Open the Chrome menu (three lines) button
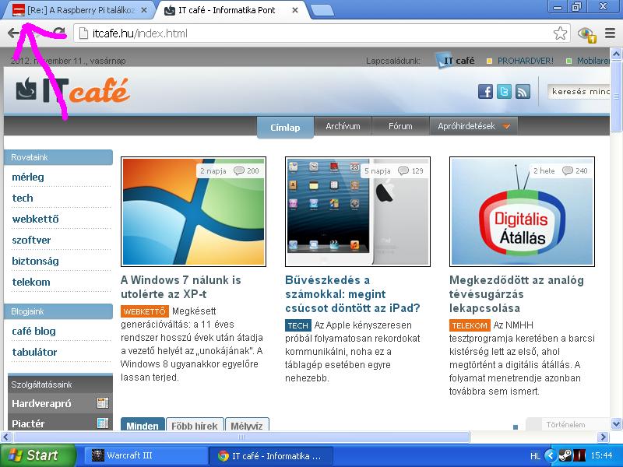This screenshot has height=467, width=623. pos(610,33)
